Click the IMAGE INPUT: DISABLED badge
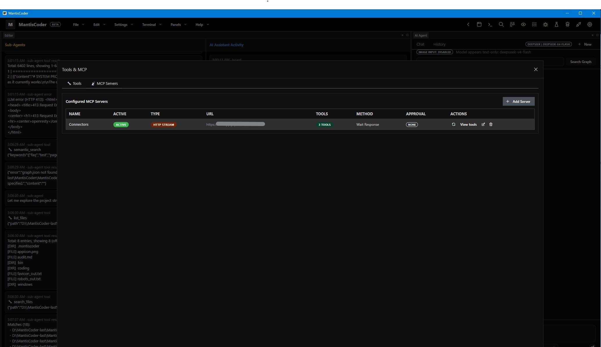Viewport: 601px width, 347px height. click(x=435, y=52)
